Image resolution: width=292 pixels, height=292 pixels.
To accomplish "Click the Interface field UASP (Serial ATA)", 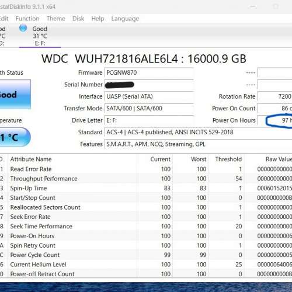I will pyautogui.click(x=149, y=96).
